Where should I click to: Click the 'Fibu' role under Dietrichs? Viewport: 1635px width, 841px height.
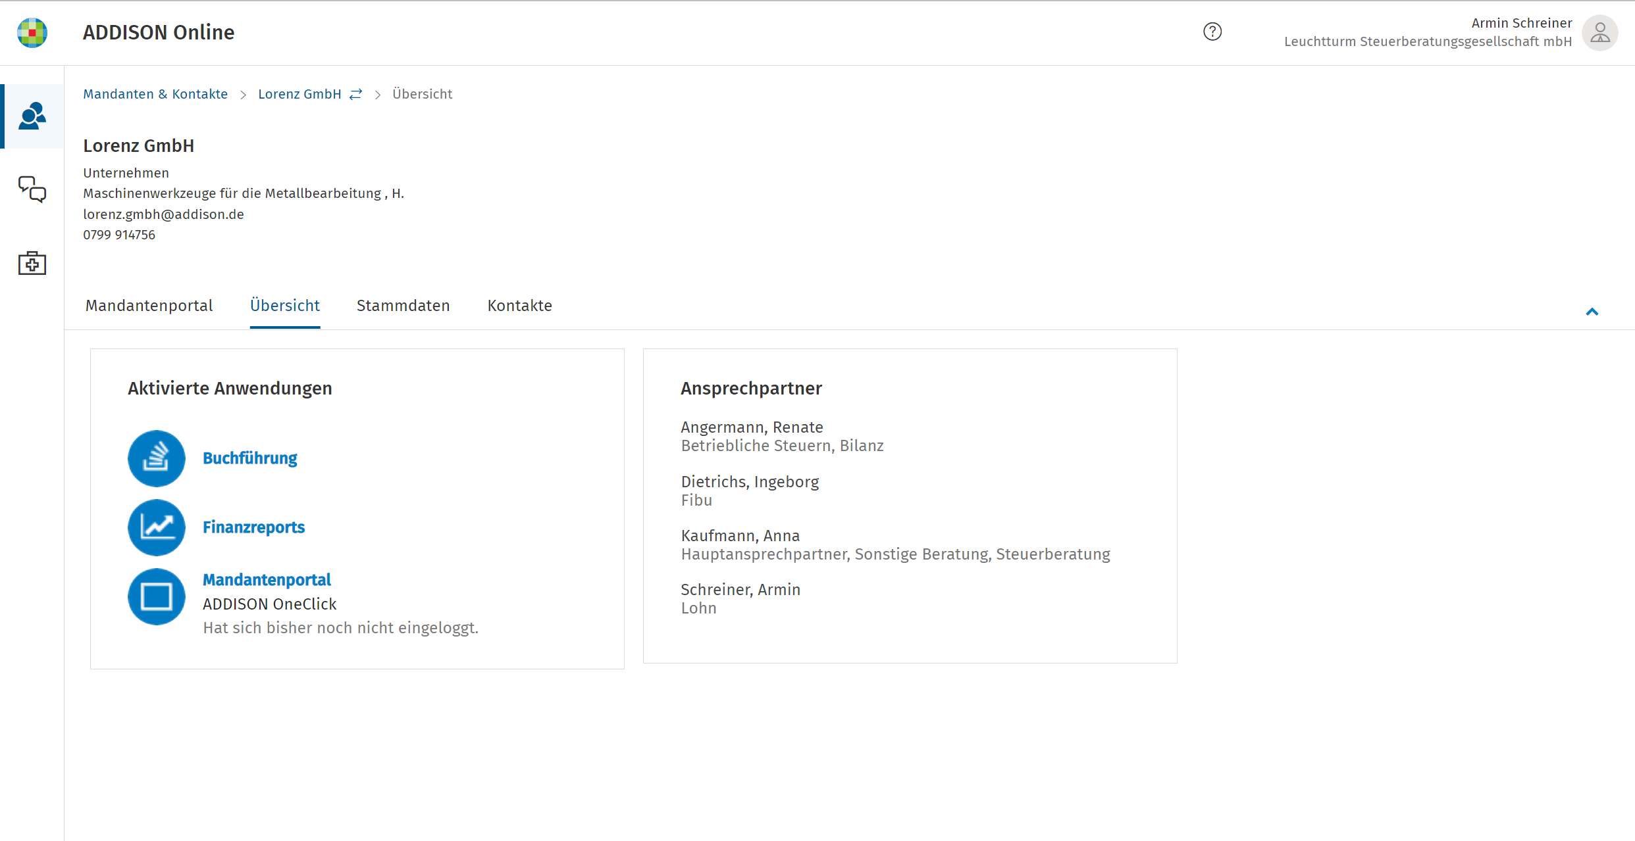click(x=696, y=500)
